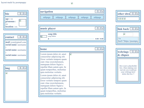Minimize the bio window

tap(19, 14)
